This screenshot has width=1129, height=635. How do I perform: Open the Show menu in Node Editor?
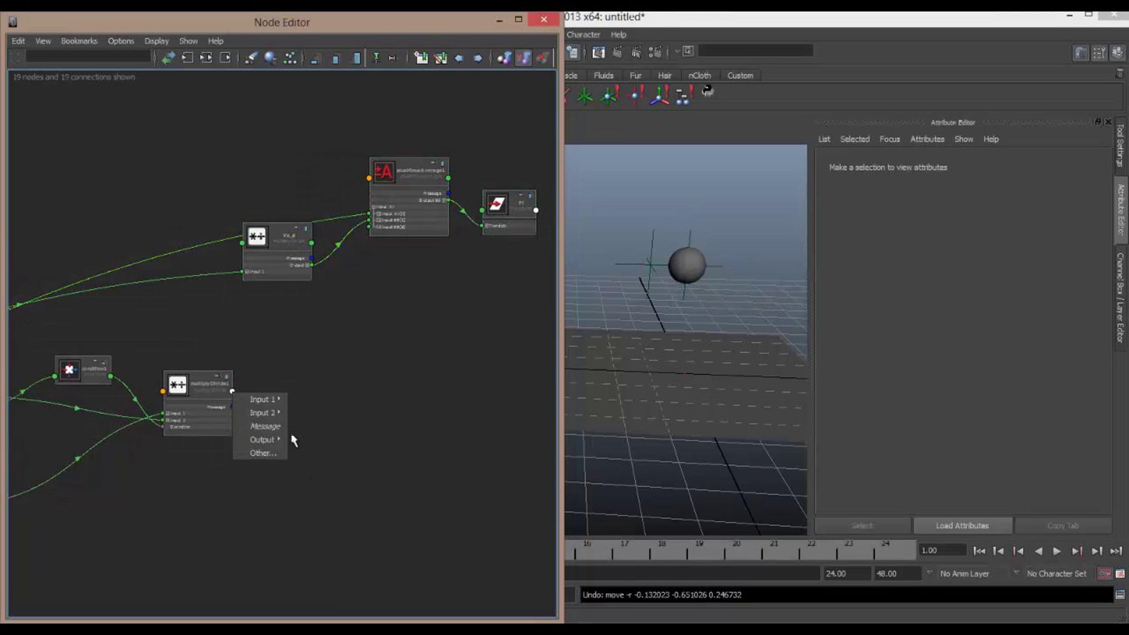pyautogui.click(x=188, y=41)
